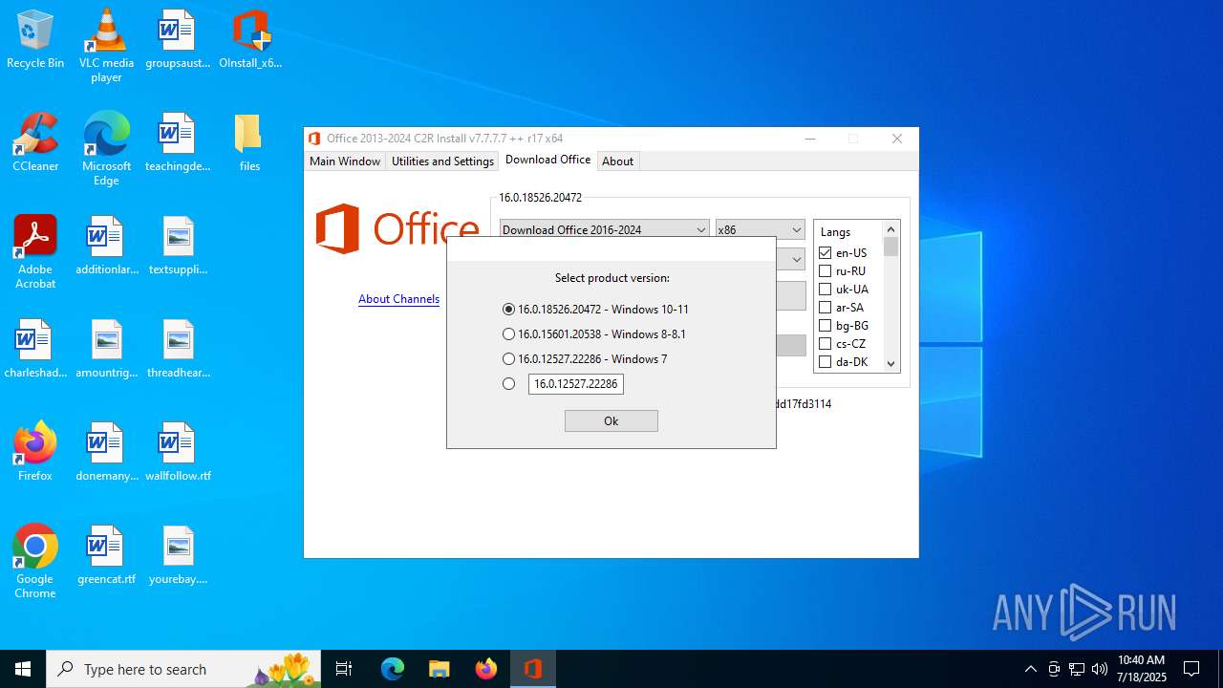This screenshot has width=1223, height=688.
Task: Check the da-DK language
Action: [x=826, y=362]
